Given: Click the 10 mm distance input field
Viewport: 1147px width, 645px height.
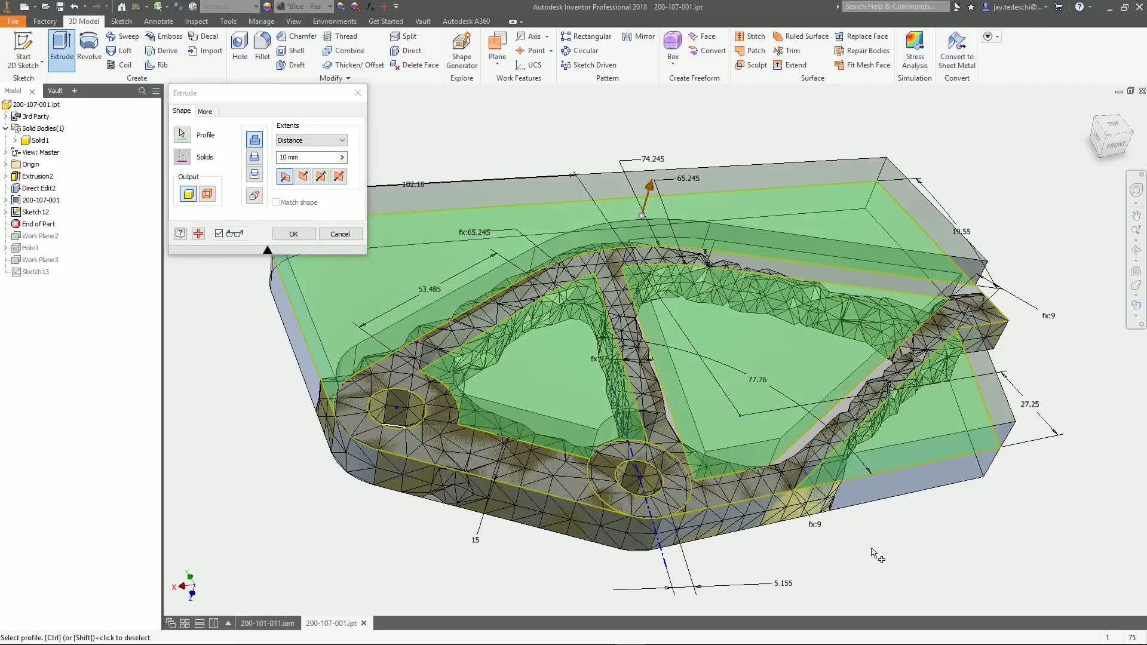Looking at the screenshot, I should (x=307, y=157).
